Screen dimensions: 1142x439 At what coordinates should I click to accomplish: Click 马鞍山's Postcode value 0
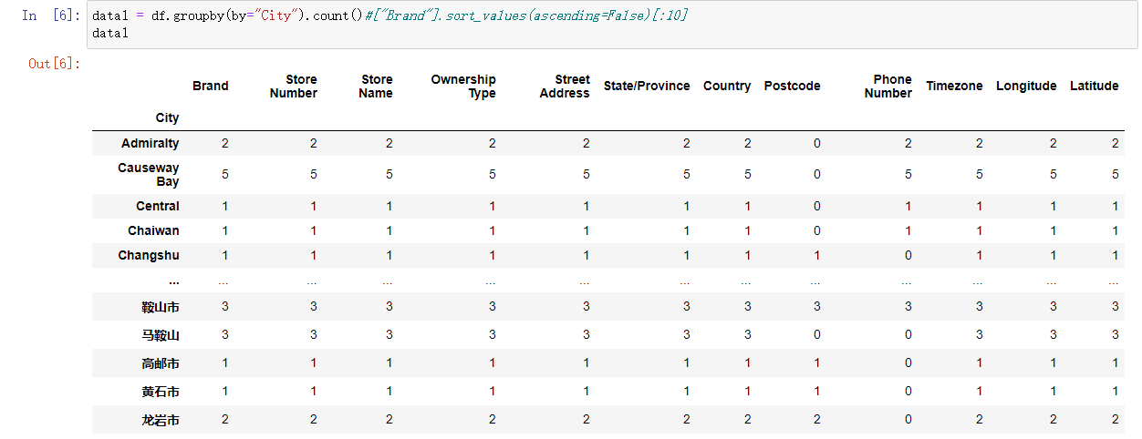(817, 335)
